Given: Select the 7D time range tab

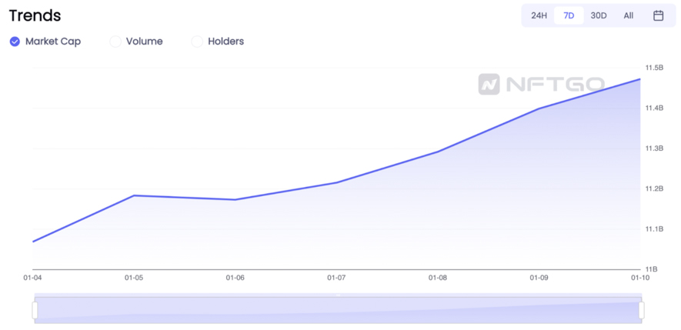Looking at the screenshot, I should click(x=569, y=15).
